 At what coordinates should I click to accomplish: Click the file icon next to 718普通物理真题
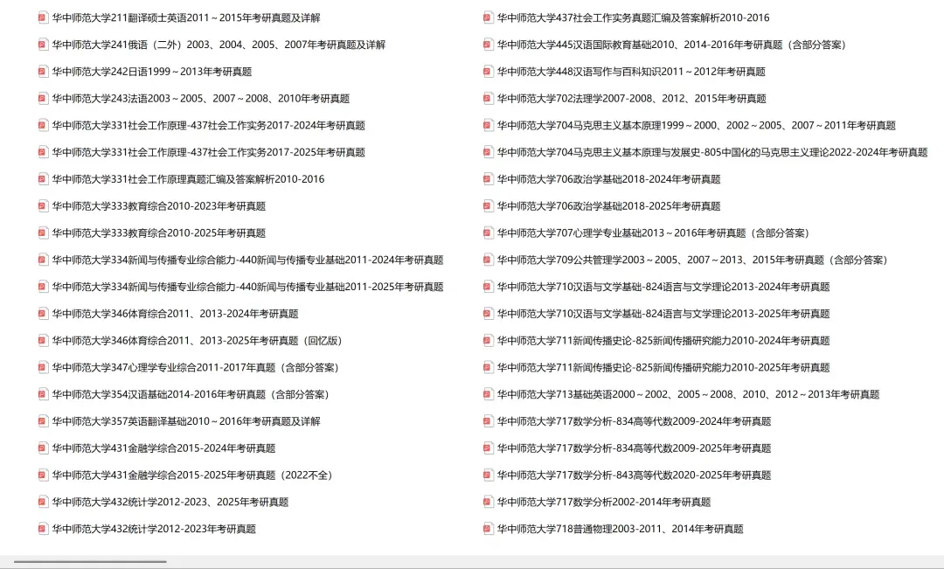[486, 529]
